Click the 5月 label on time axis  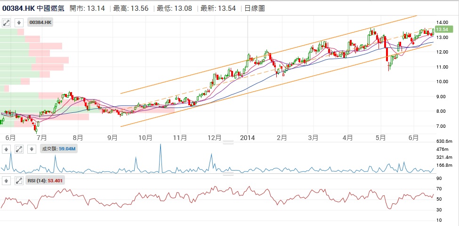pyautogui.click(x=380, y=138)
